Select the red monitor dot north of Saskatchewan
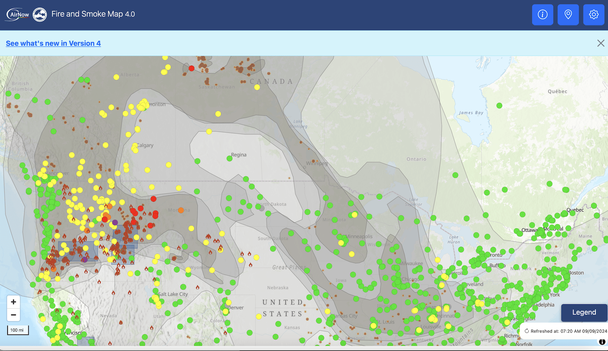This screenshot has height=351, width=608. click(x=191, y=68)
